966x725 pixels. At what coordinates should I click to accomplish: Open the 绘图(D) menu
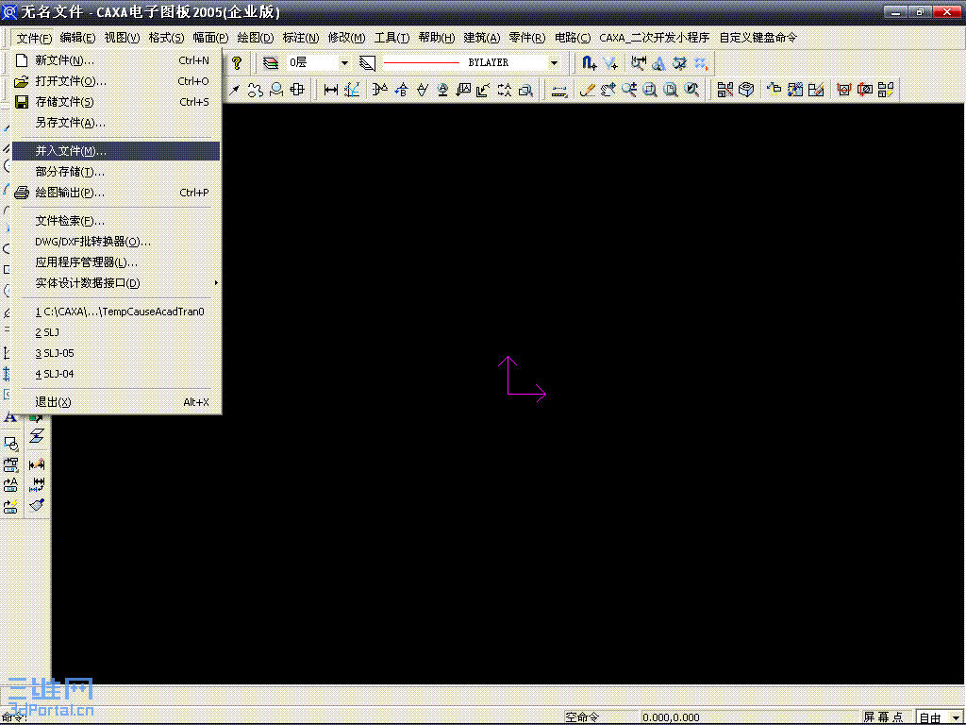[x=255, y=38]
